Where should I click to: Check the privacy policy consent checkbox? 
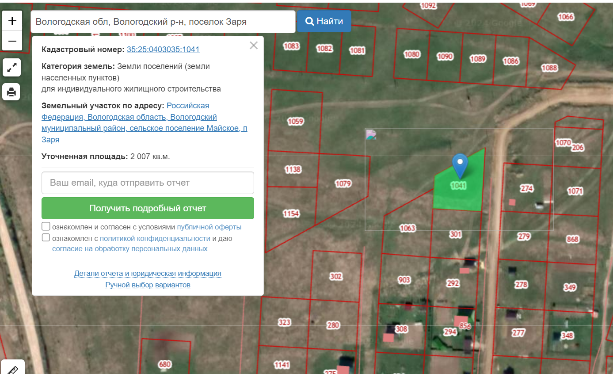point(46,238)
